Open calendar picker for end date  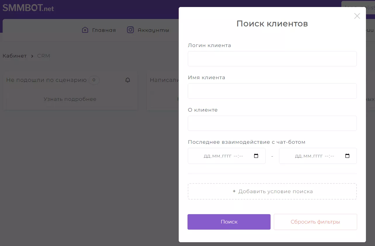pyautogui.click(x=348, y=156)
